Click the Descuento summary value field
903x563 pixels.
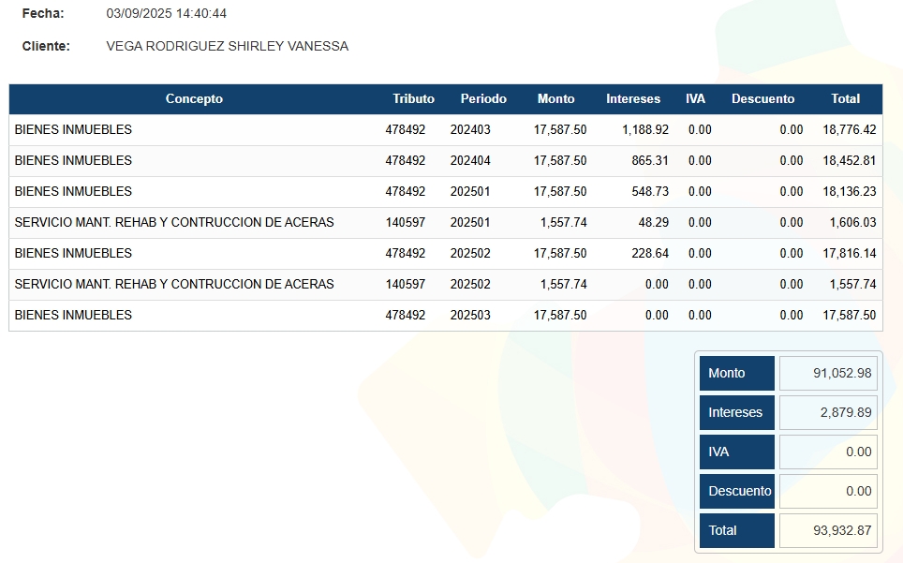(828, 491)
